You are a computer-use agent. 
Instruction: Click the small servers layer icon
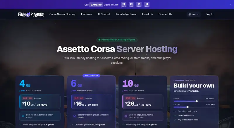coord(23,116)
